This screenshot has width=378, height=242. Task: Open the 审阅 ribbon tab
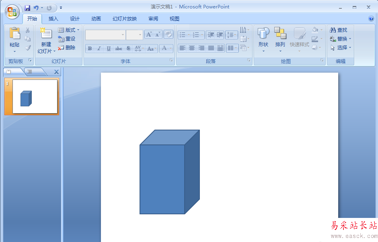click(153, 19)
